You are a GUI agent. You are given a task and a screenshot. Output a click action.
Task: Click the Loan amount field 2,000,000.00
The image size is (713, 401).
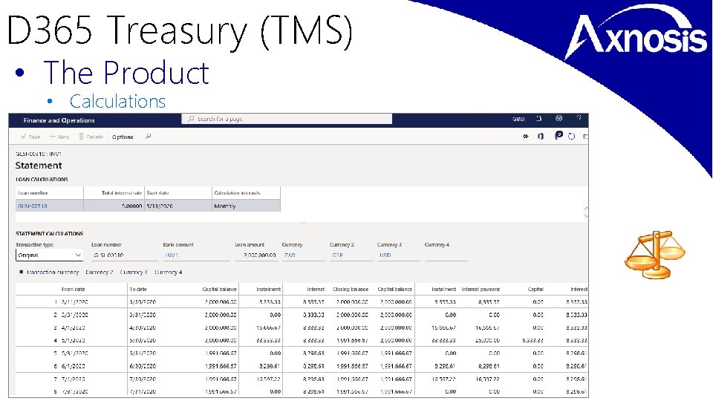(256, 255)
